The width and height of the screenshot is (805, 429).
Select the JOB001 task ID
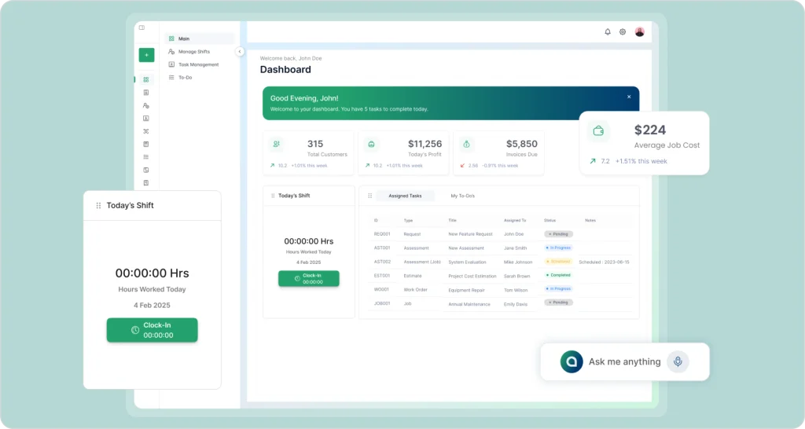(382, 303)
